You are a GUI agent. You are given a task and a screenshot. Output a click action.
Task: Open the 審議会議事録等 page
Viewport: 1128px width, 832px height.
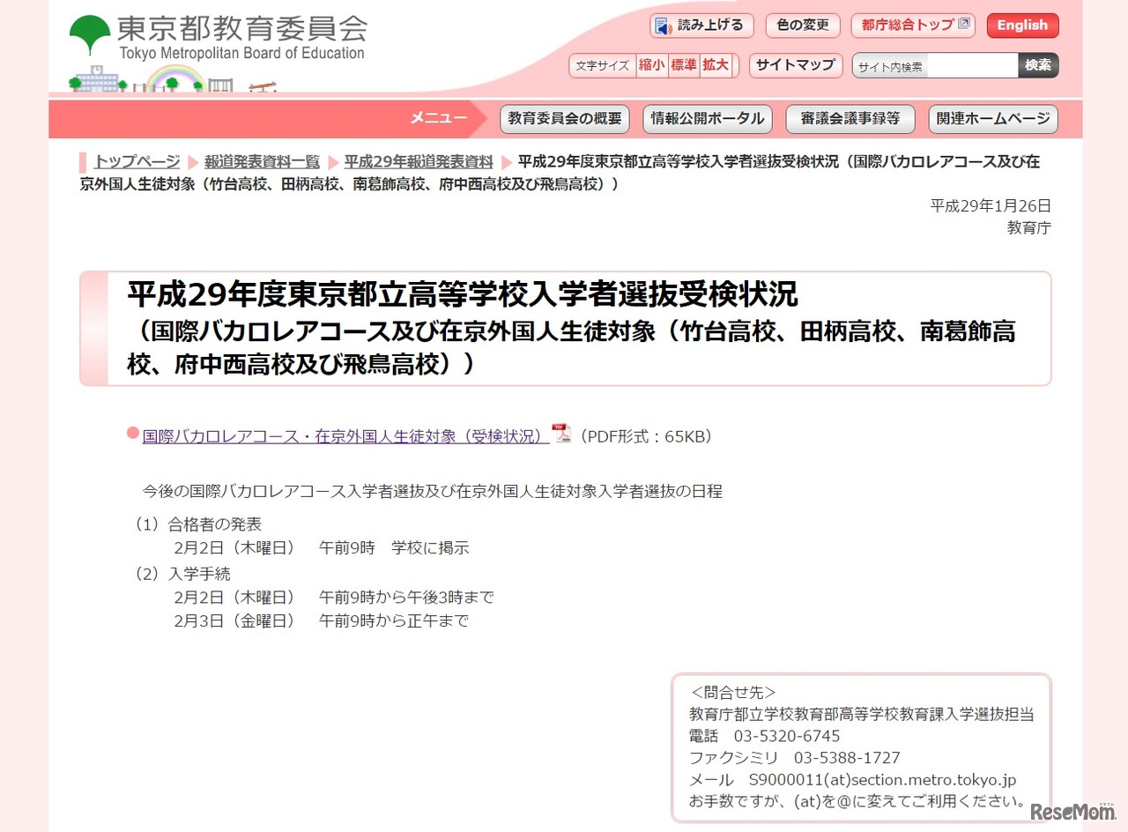click(850, 119)
